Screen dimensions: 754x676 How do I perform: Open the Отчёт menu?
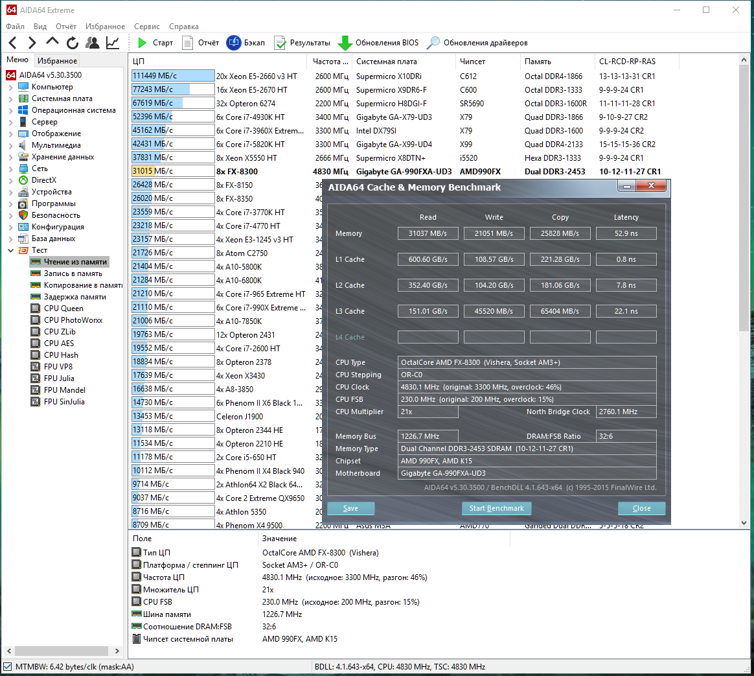(x=66, y=27)
